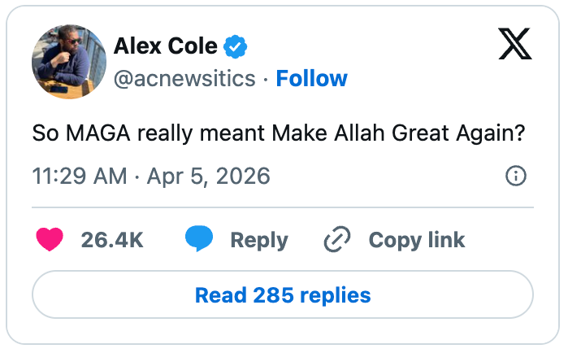Follow the acnewsitics account
This screenshot has width=581, height=353.
point(311,78)
